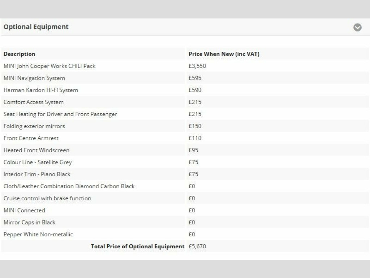370x278 pixels.
Task: Select Folding exterior mirrors row
Action: click(x=34, y=126)
